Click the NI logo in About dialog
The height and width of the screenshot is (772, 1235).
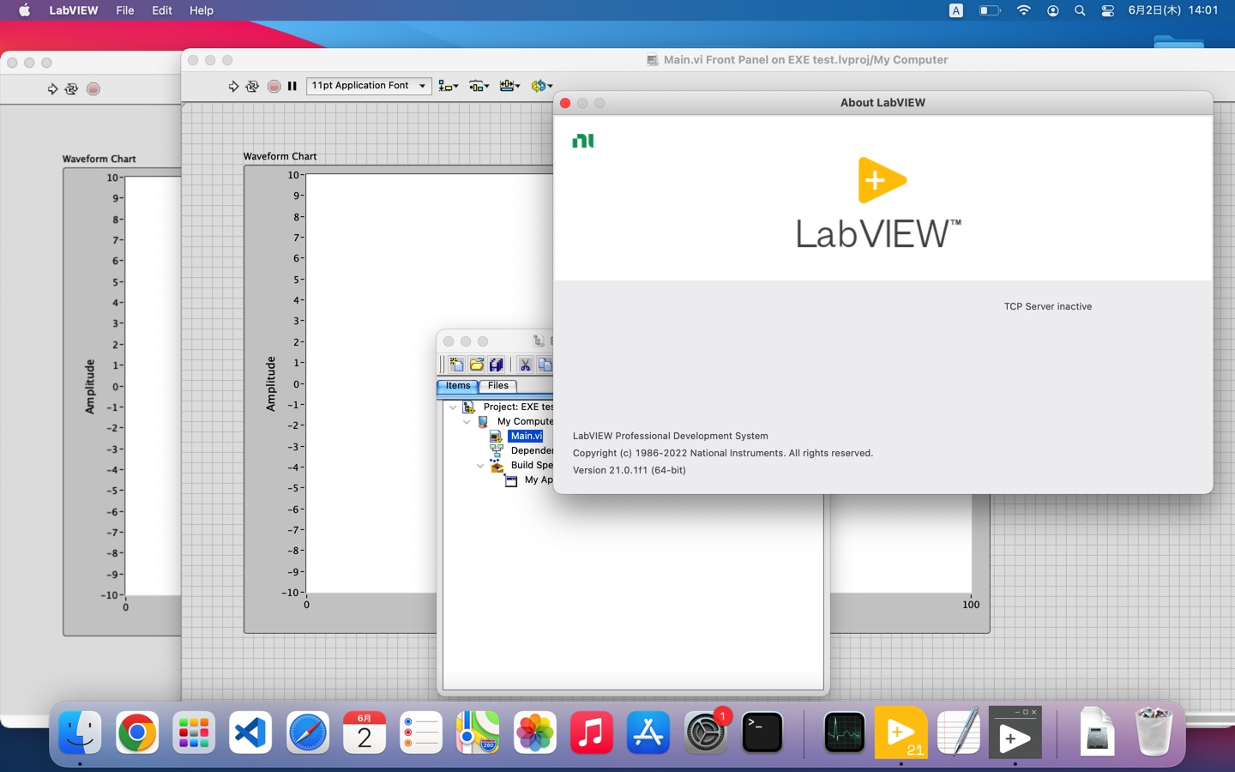pos(583,141)
